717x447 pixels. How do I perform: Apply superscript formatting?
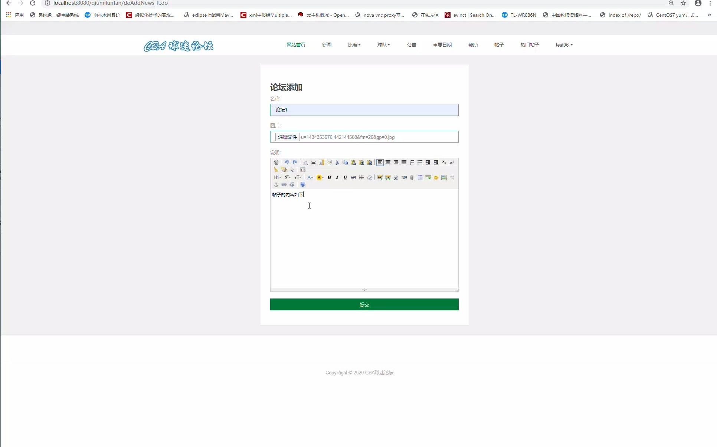452,162
